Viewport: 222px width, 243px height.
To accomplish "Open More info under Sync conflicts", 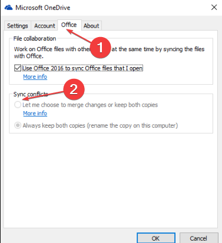I will (x=35, y=113).
